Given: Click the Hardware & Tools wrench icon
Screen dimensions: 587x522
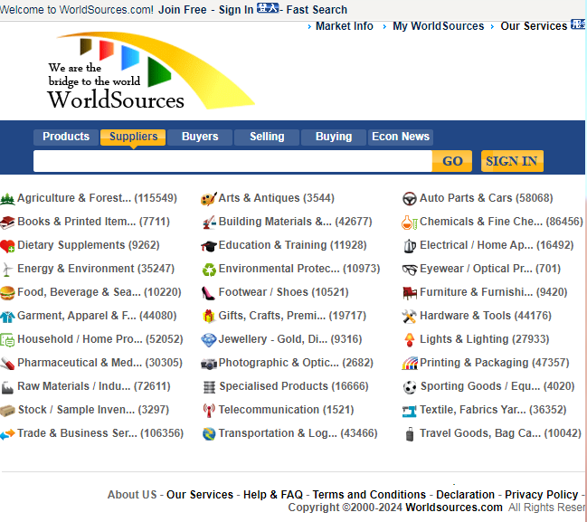Looking at the screenshot, I should pos(409,317).
